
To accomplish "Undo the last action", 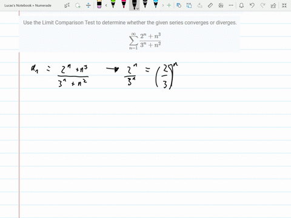I will tap(252, 5).
